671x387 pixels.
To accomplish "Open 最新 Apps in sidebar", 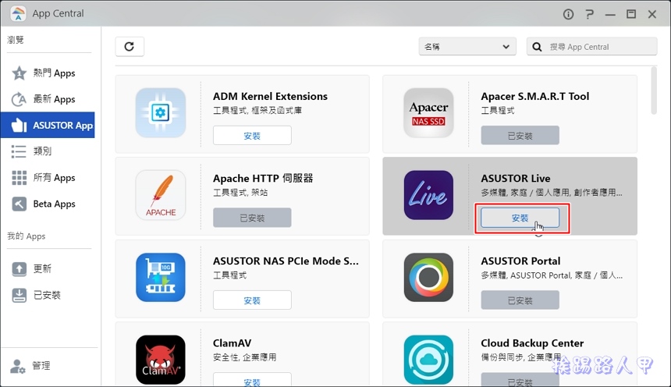I will [48, 99].
